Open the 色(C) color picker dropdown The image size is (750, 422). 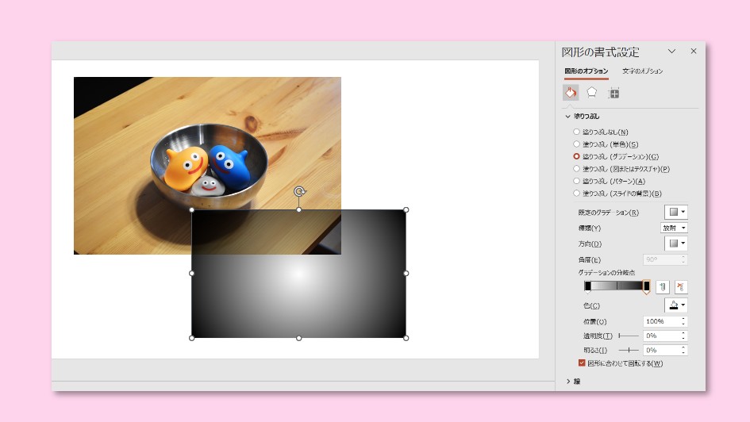point(676,305)
